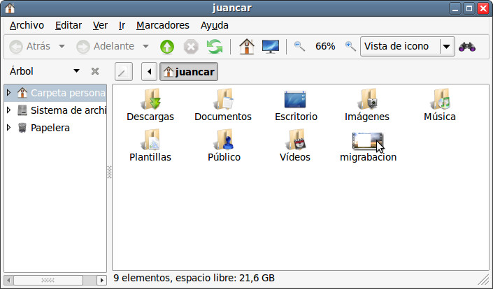Open Computer using monitor toolbar icon
The image size is (493, 289).
271,47
